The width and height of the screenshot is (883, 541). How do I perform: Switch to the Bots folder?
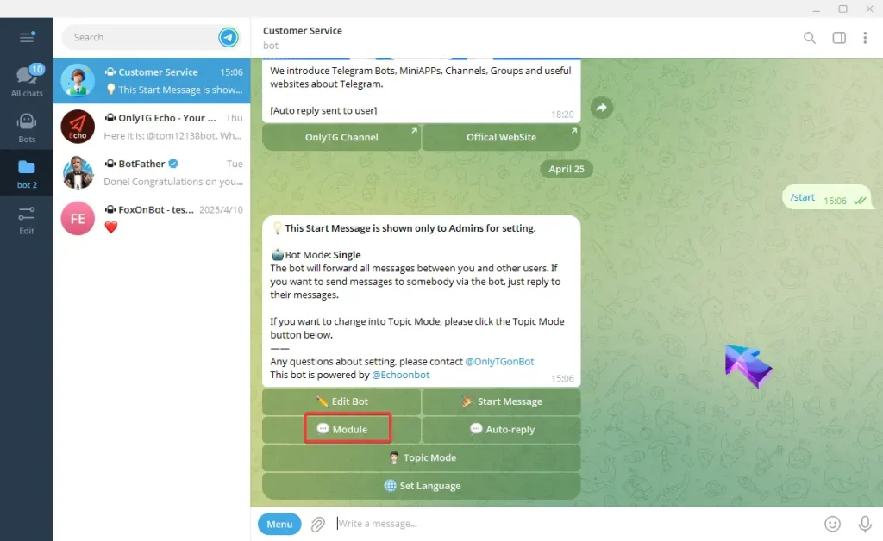27,127
